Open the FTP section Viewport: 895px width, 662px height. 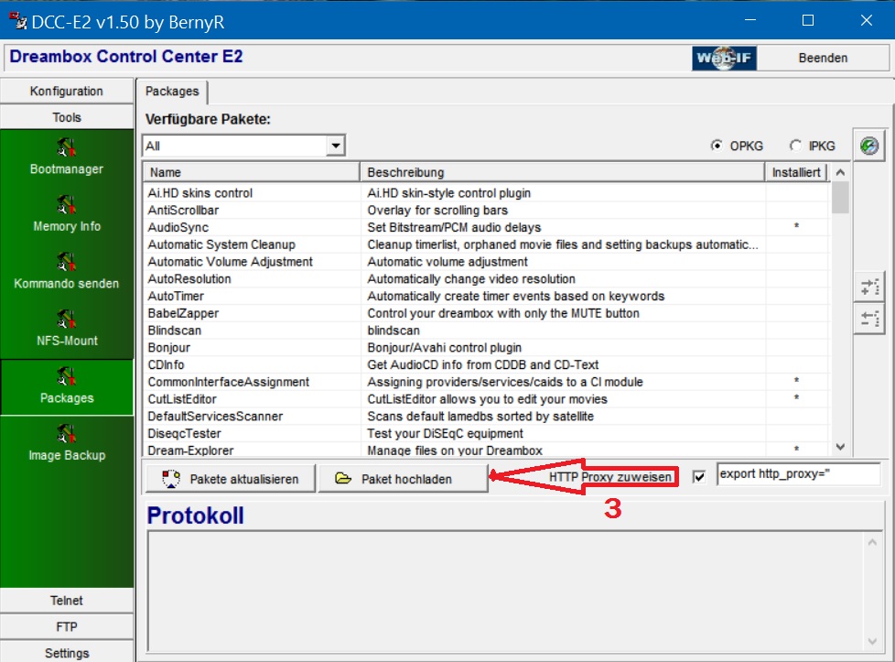click(x=67, y=626)
